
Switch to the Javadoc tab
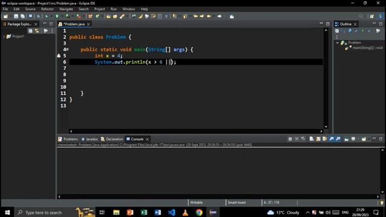point(90,139)
